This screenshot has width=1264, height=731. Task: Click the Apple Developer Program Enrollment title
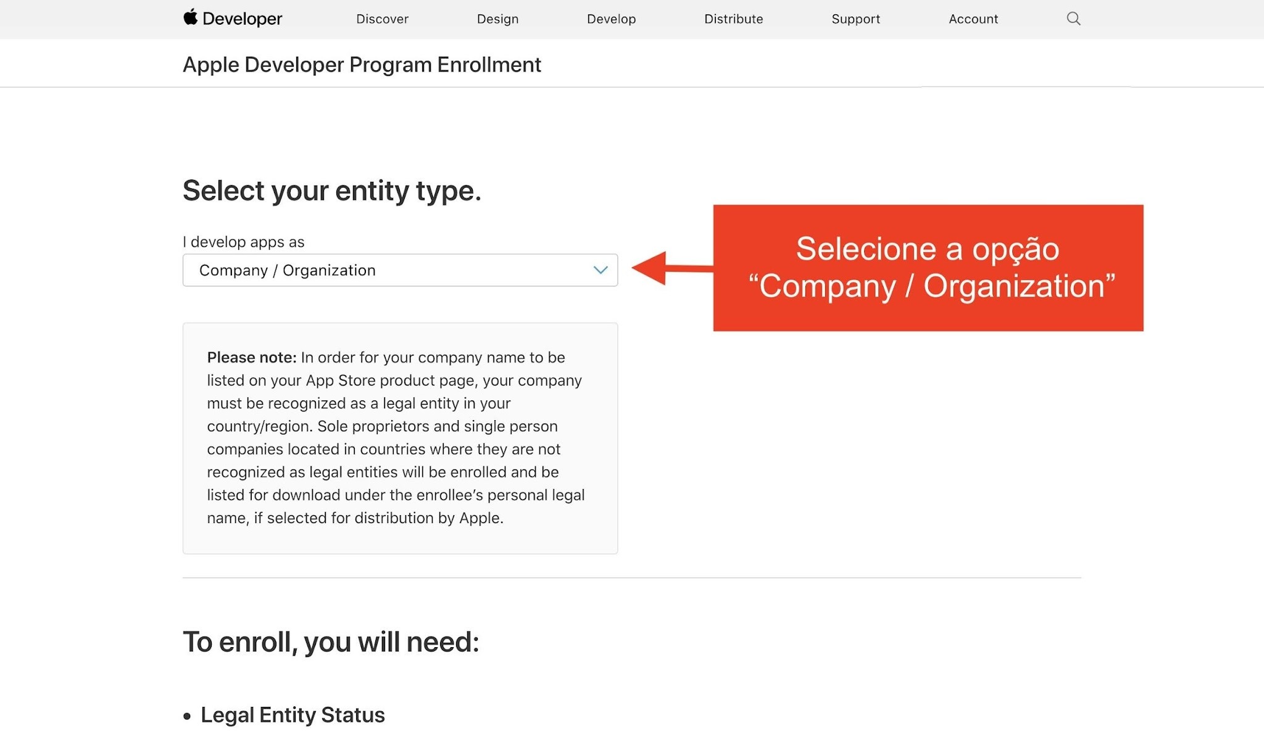coord(362,65)
